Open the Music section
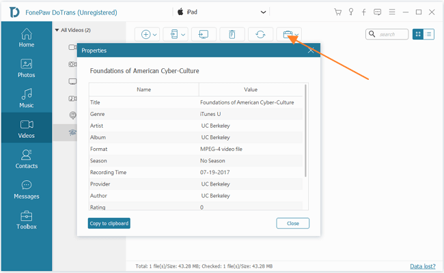 (27, 98)
